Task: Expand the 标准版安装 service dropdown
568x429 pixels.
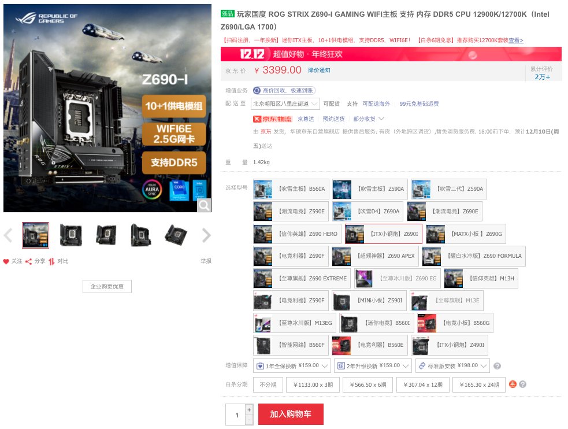Action: point(452,365)
